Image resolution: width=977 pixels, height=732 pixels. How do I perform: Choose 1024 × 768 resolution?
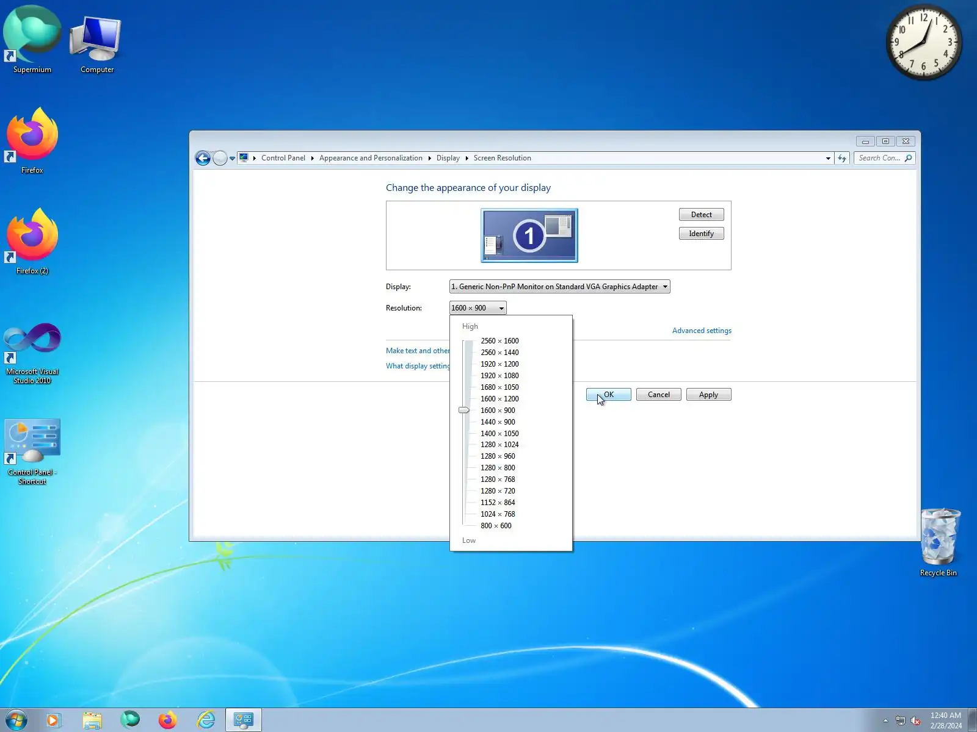coord(498,514)
